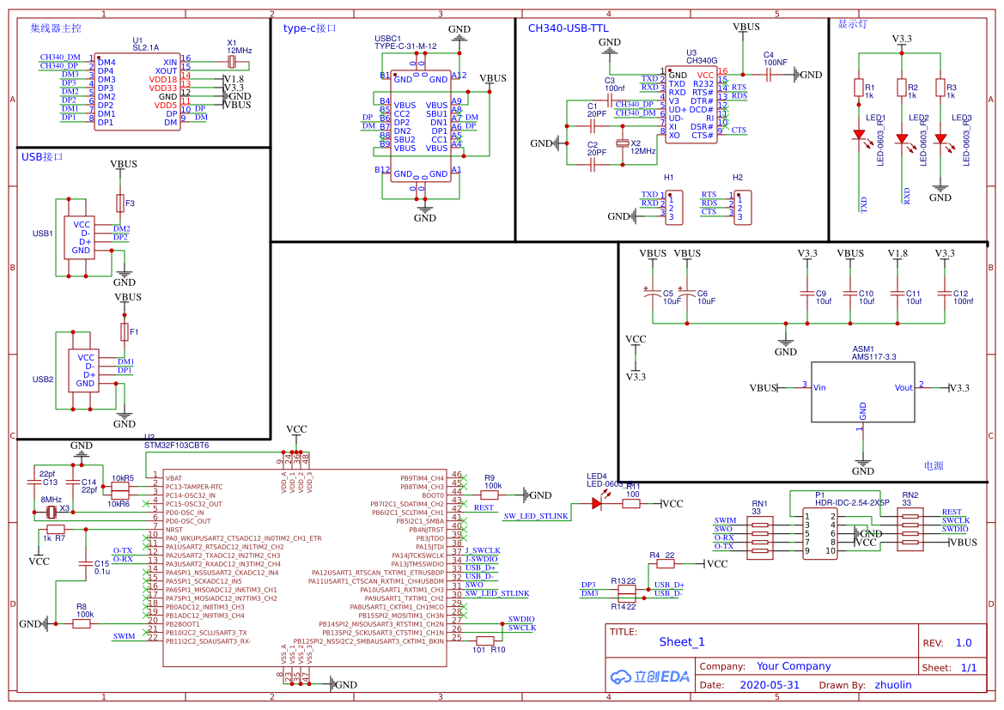Select the 'TYPE-C-31-M-12' part name
Image resolution: width=1004 pixels, height=710 pixels.
point(406,46)
